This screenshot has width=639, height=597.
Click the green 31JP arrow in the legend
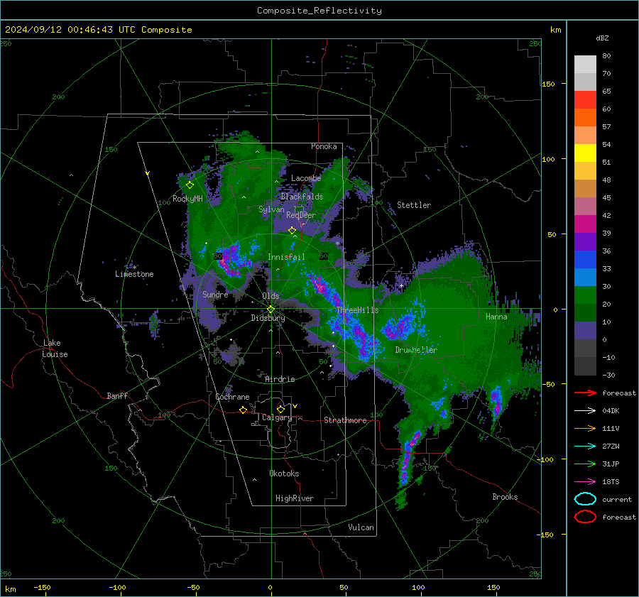pyautogui.click(x=585, y=464)
